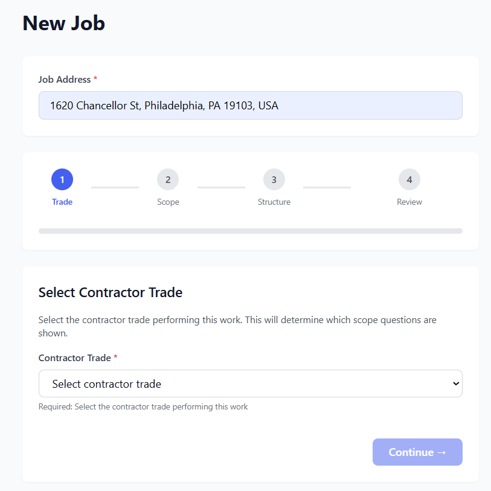Go to the Scope step label
The image size is (491, 491).
coord(168,202)
